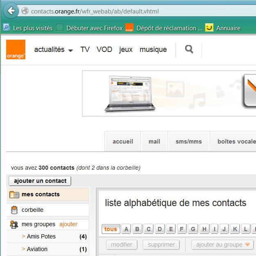The image size is (256, 256).
Task: Open the TV menu item
Action: tap(85, 49)
